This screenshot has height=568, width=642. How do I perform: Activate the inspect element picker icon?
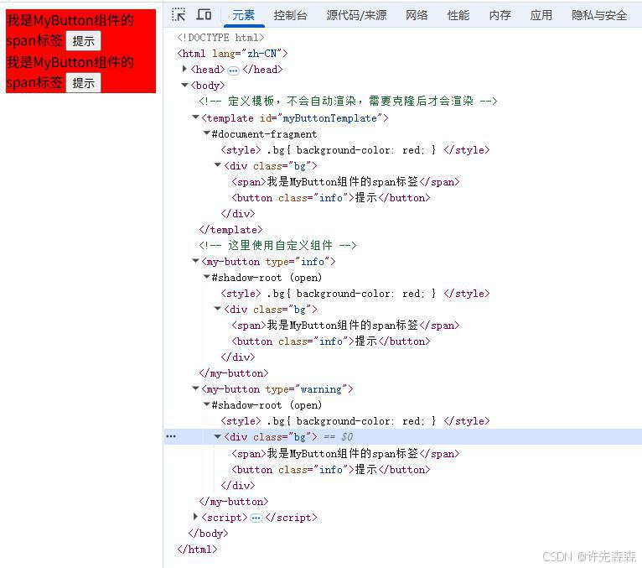pos(179,15)
